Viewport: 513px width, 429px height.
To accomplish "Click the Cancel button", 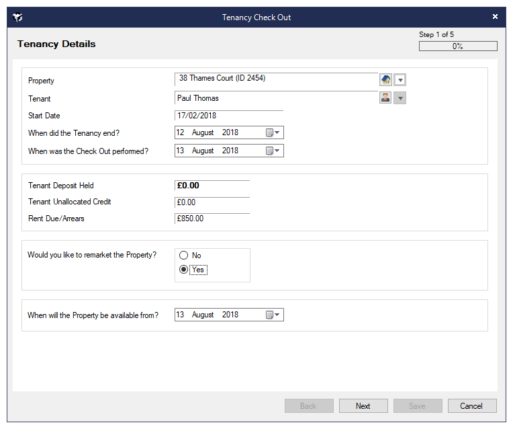I will 471,405.
